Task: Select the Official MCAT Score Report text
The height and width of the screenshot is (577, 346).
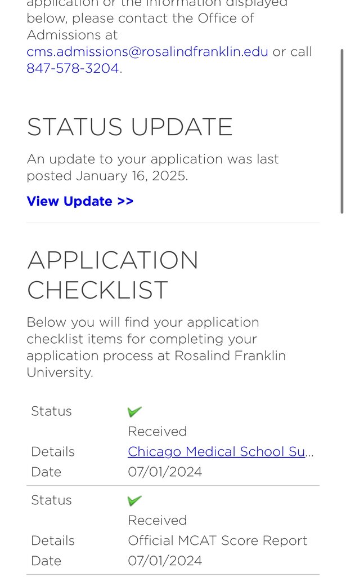Action: coord(217,541)
